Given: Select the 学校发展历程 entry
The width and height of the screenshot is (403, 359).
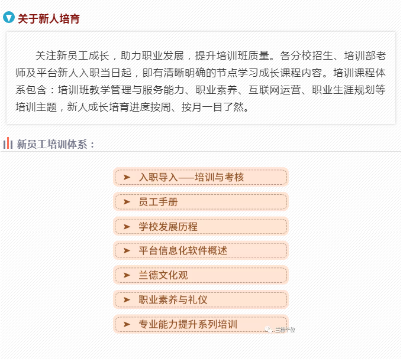Looking at the screenshot, I should [168, 226].
